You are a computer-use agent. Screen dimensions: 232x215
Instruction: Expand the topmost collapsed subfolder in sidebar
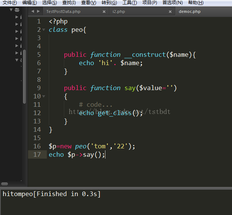[x=17, y=17]
